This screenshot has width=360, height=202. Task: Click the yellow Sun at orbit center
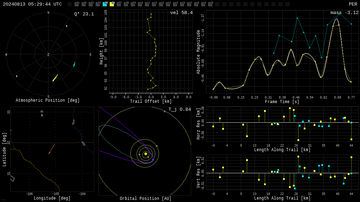pyautogui.click(x=146, y=154)
